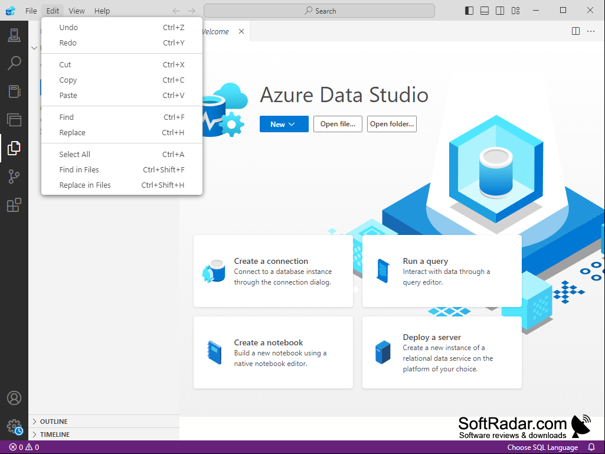Choose Find in Files menu entry

tap(122, 169)
